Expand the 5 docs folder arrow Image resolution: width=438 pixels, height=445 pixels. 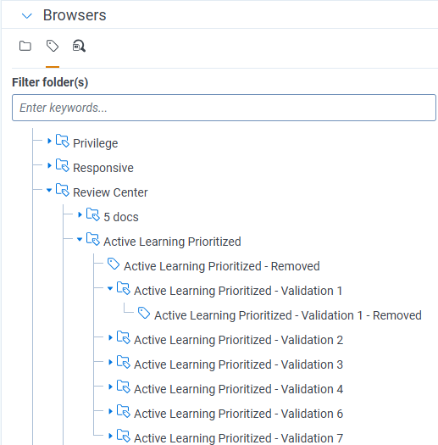pos(80,214)
